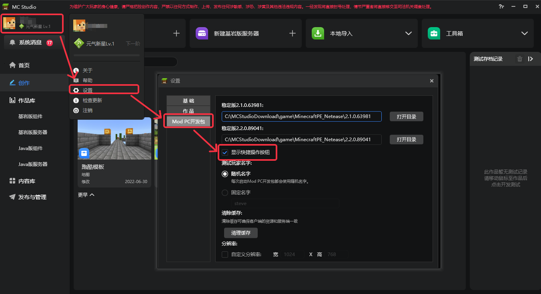Enable the 自定义分辨率 checkbox
The image size is (541, 294).
click(225, 255)
